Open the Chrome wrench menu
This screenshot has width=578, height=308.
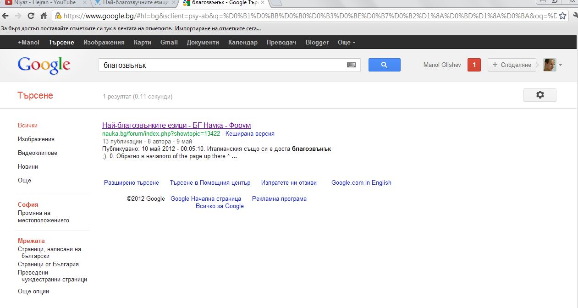[574, 16]
